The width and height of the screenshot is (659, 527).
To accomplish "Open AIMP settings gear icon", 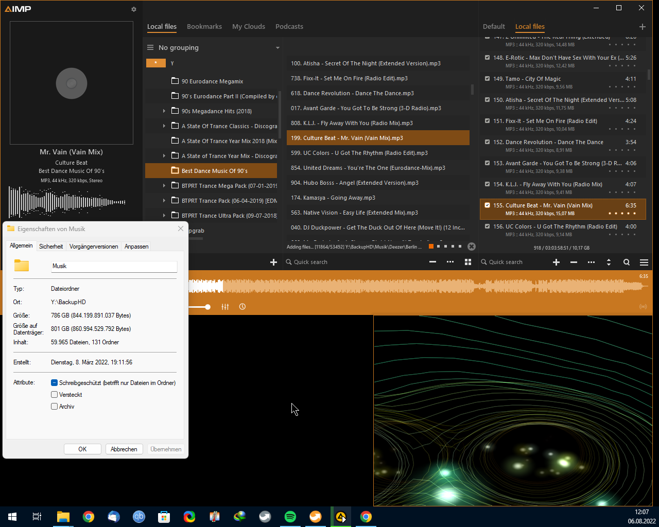I will [134, 9].
